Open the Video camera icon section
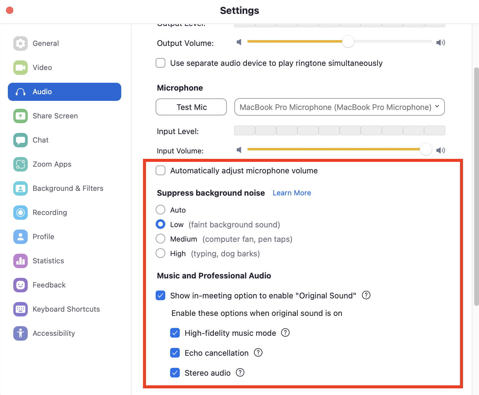 21,68
